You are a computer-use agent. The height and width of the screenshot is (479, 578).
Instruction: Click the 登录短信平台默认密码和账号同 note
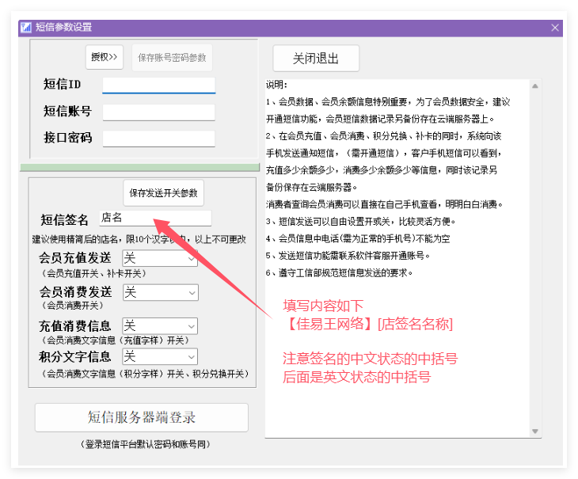point(145,444)
